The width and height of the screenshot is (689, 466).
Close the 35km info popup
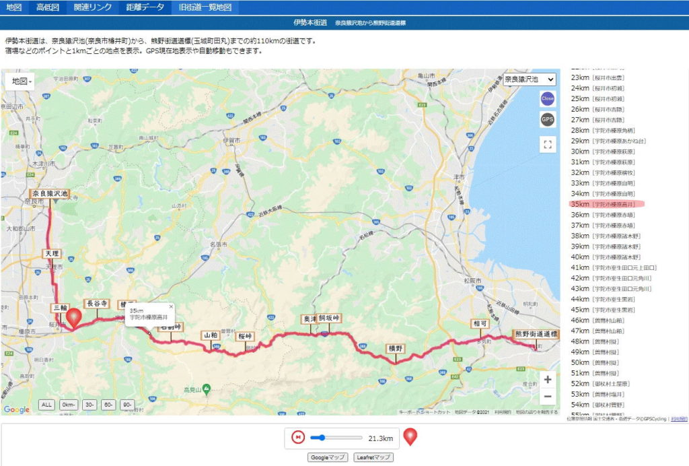(x=171, y=306)
